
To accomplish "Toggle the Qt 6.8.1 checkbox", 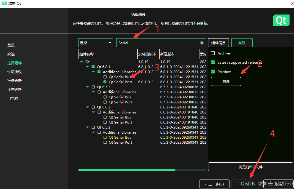I will 93,67.
